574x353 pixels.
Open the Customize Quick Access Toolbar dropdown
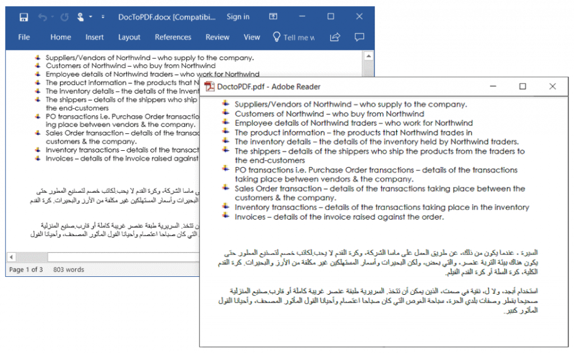tap(103, 17)
